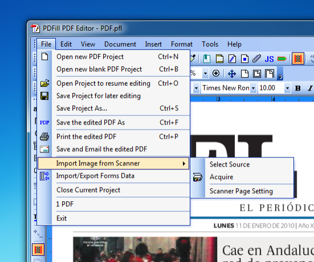Image resolution: width=314 pixels, height=262 pixels.
Task: Open the Document menu
Action: [x=120, y=44]
